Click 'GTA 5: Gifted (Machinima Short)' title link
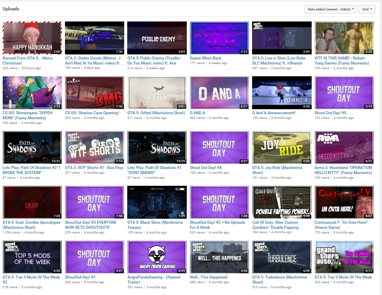Image resolution: width=382 pixels, height=295 pixels. coord(156,113)
